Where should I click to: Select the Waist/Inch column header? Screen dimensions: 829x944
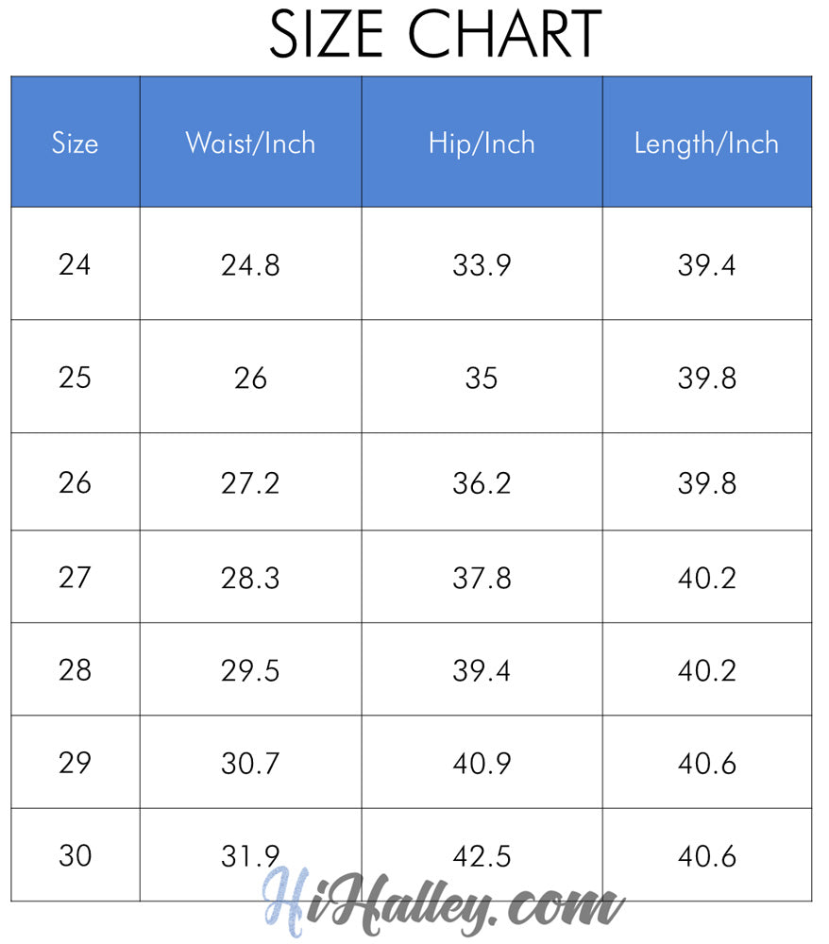pyautogui.click(x=250, y=143)
